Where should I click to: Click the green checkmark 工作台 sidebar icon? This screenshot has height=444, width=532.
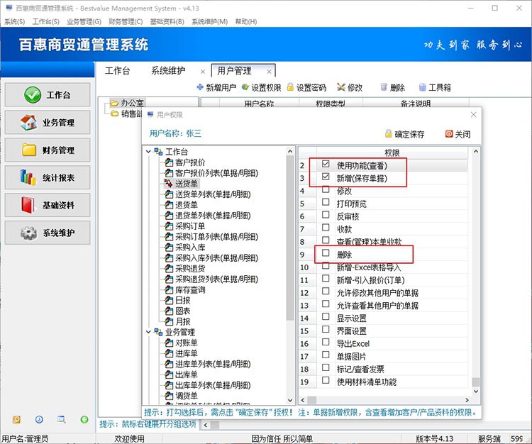33,94
